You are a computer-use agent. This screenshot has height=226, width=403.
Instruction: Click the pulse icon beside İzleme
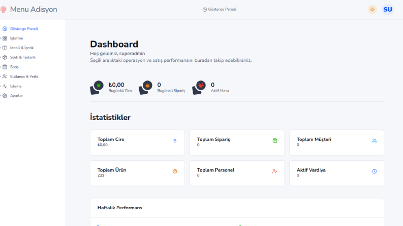click(5, 86)
